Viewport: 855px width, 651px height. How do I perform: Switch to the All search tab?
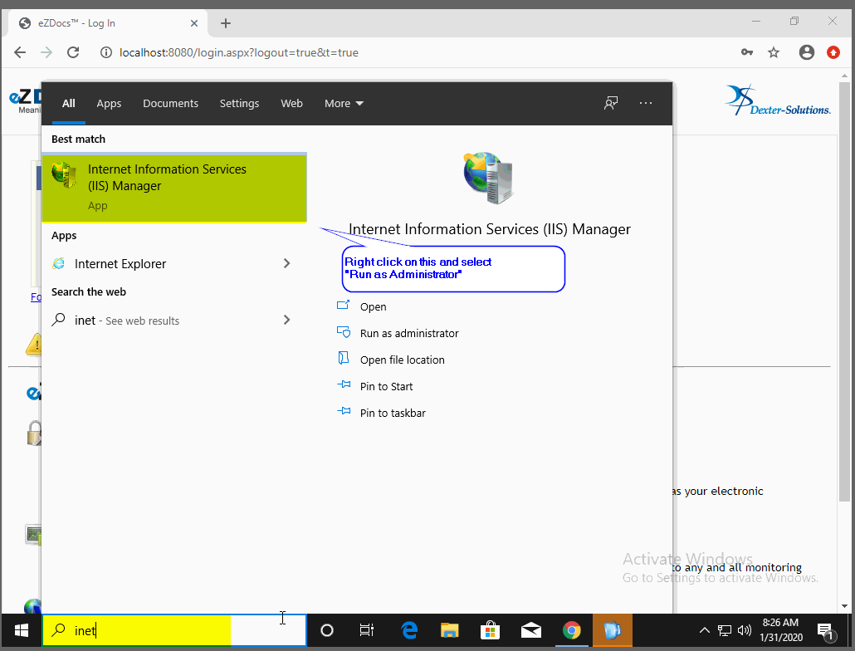(x=69, y=104)
